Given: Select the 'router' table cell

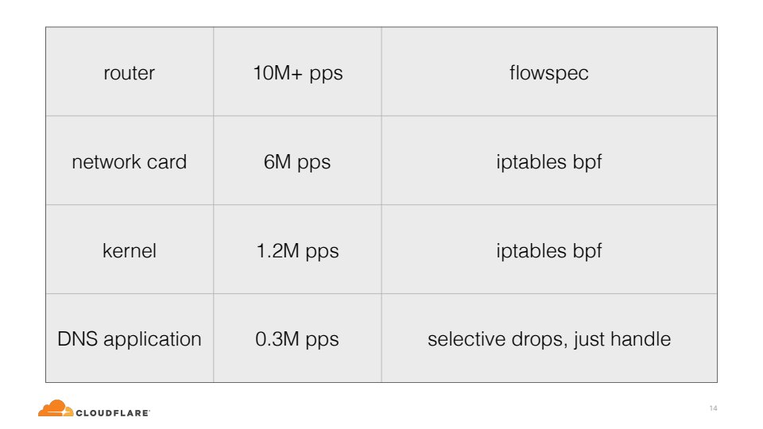Looking at the screenshot, I should 129,73.
